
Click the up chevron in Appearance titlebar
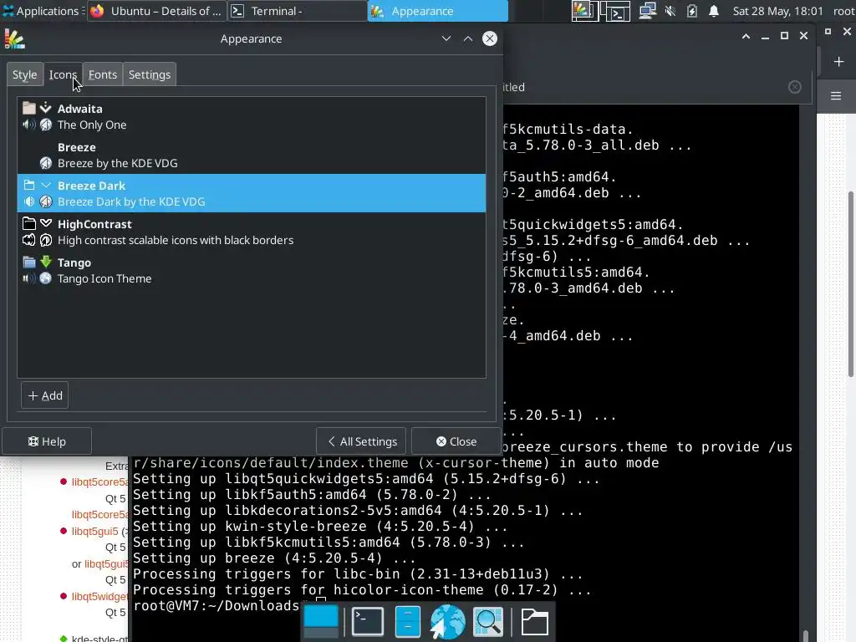(468, 38)
